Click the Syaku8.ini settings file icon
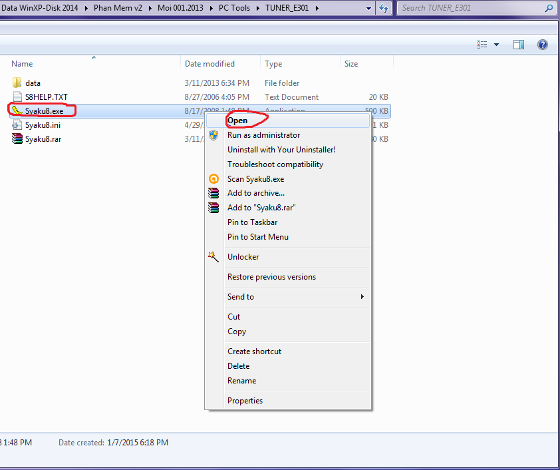Viewport: 560px width, 470px height. point(17,125)
